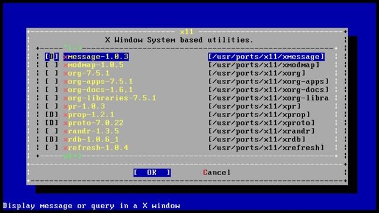Mark the xpr-1.0.3 checkbox
Screen dimensions: 379x213
click(x=52, y=106)
